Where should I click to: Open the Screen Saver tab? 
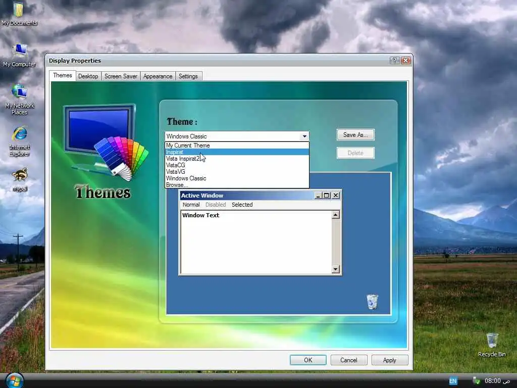pos(121,76)
